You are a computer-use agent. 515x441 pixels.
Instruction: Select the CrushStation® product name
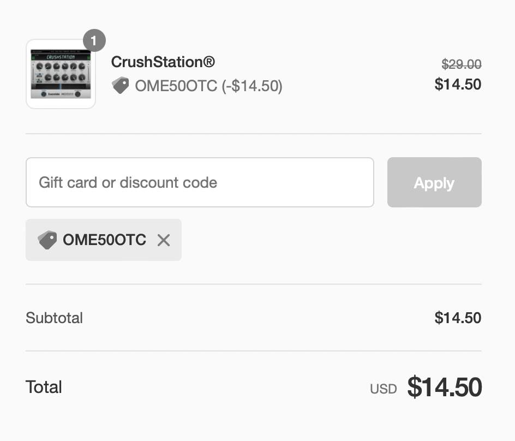163,62
